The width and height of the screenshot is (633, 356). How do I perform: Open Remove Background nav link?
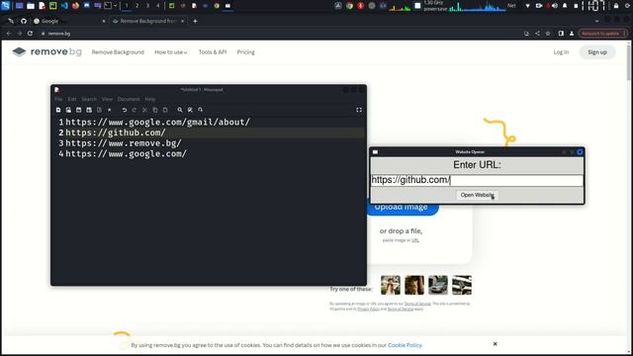click(118, 52)
